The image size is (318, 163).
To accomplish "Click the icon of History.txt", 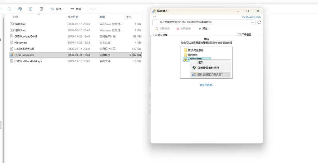I will [12, 42].
